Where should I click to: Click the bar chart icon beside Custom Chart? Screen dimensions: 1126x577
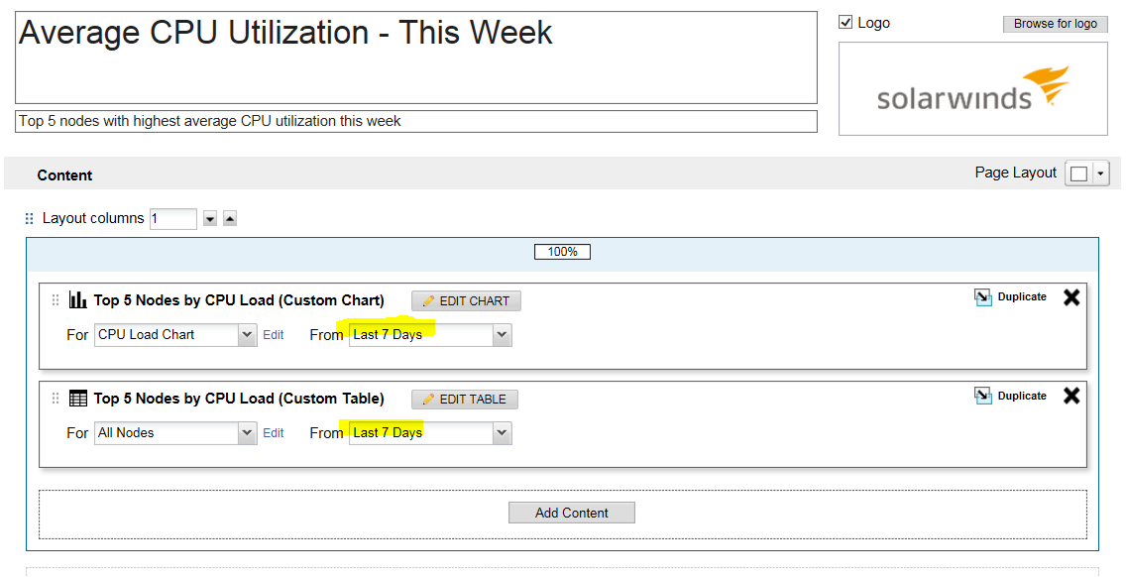click(x=77, y=300)
